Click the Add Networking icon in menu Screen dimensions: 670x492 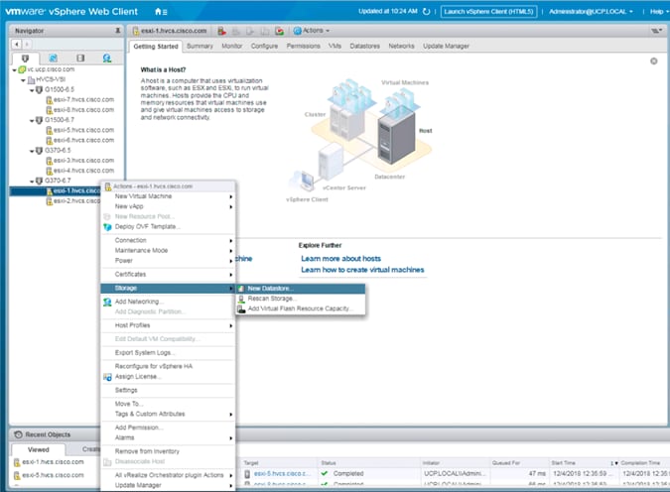pyautogui.click(x=107, y=302)
